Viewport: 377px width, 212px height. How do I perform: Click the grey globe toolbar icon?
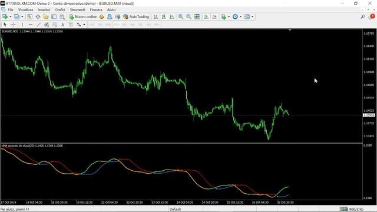[x=118, y=16]
